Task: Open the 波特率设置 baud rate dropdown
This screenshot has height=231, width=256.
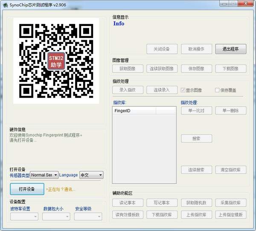Action: pyautogui.click(x=24, y=216)
